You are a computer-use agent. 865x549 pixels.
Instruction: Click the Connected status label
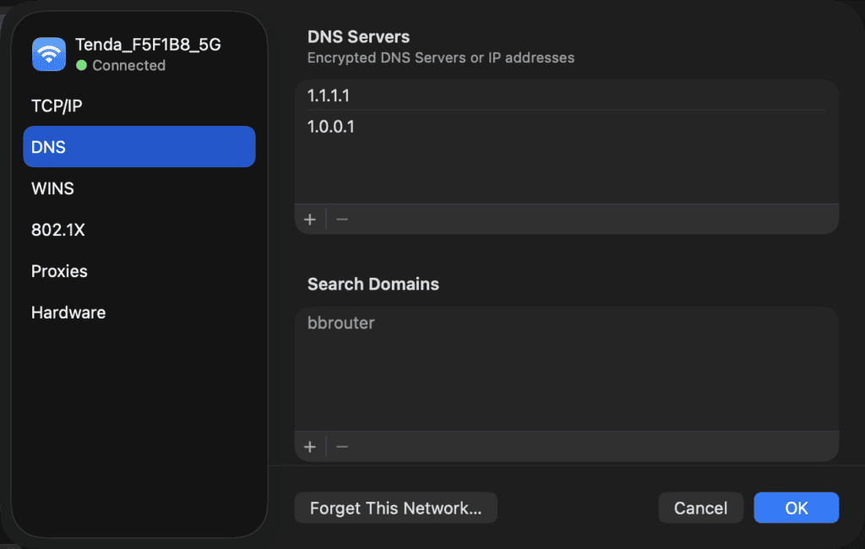tap(128, 65)
